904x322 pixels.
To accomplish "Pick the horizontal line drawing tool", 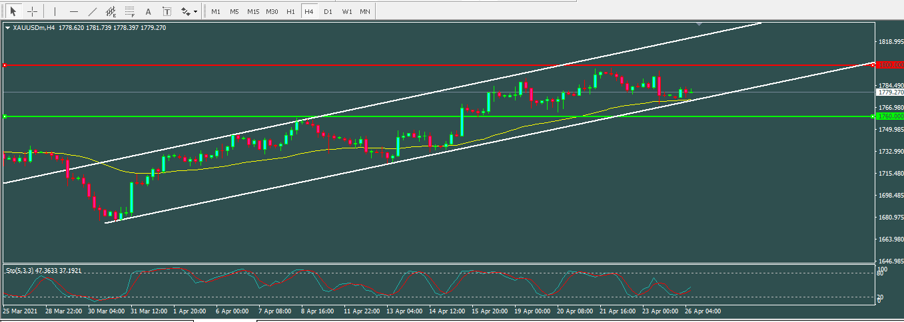I will tap(73, 11).
